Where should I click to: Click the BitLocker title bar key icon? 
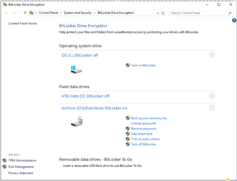pyautogui.click(x=5, y=4)
